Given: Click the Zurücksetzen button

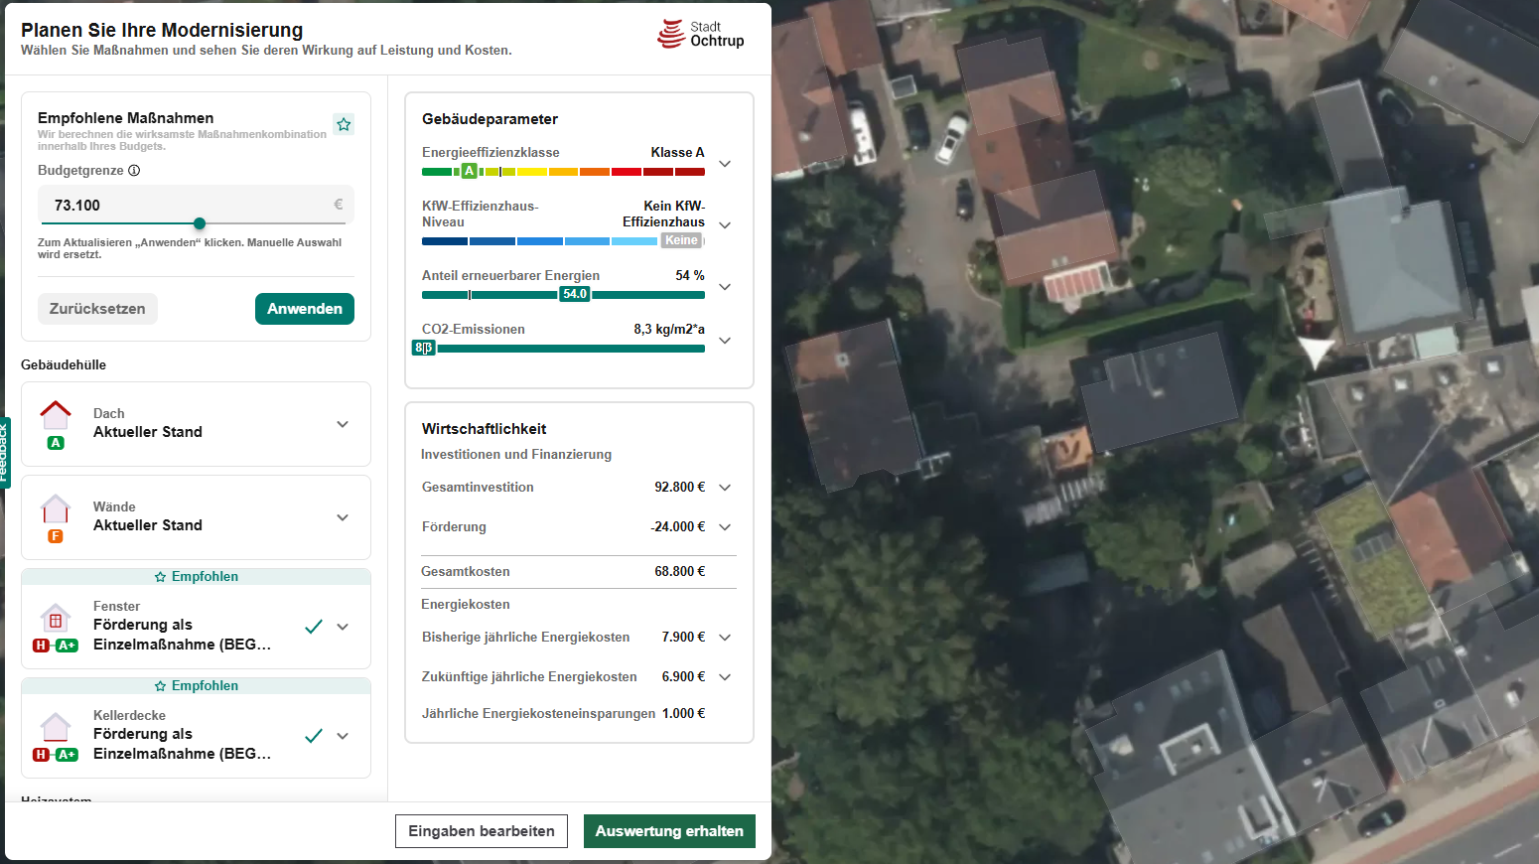Looking at the screenshot, I should point(97,309).
